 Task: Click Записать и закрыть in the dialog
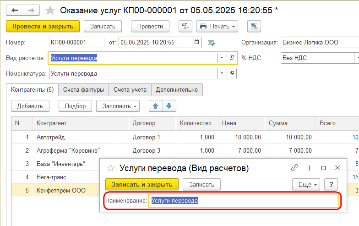pos(142,184)
